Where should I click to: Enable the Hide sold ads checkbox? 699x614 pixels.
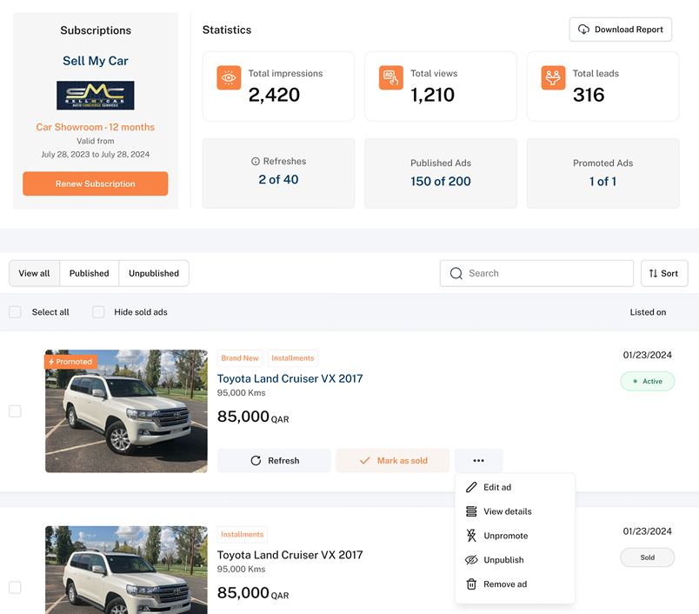tap(98, 312)
